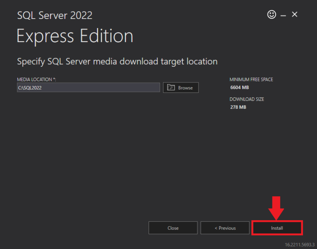Go back with the Previous button
Screen dimensions: 317x249
tap(225, 228)
